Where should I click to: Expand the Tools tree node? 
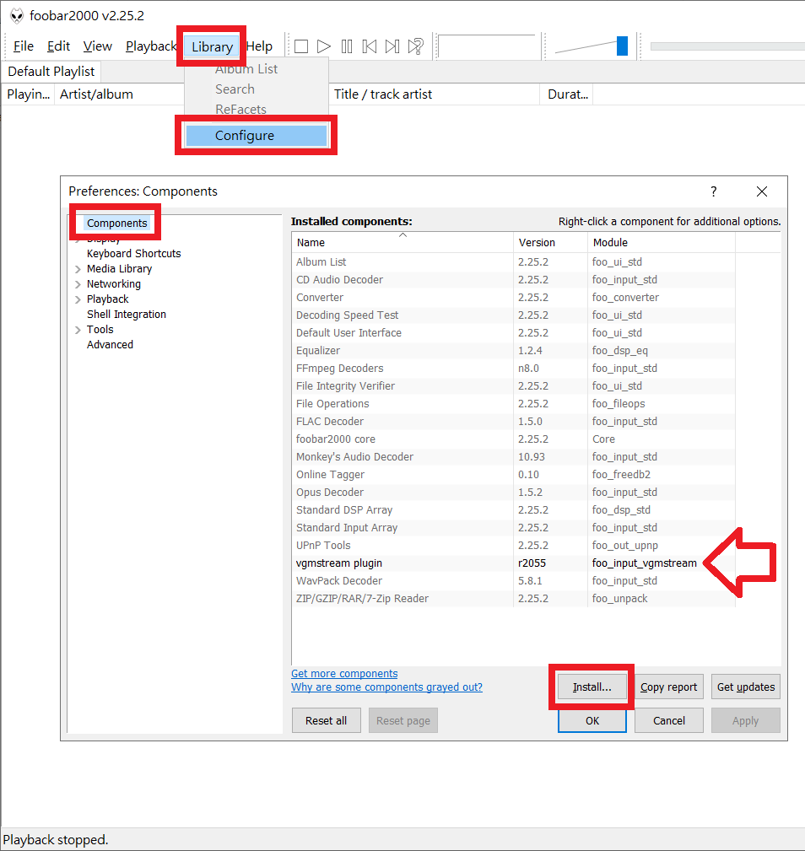point(78,330)
